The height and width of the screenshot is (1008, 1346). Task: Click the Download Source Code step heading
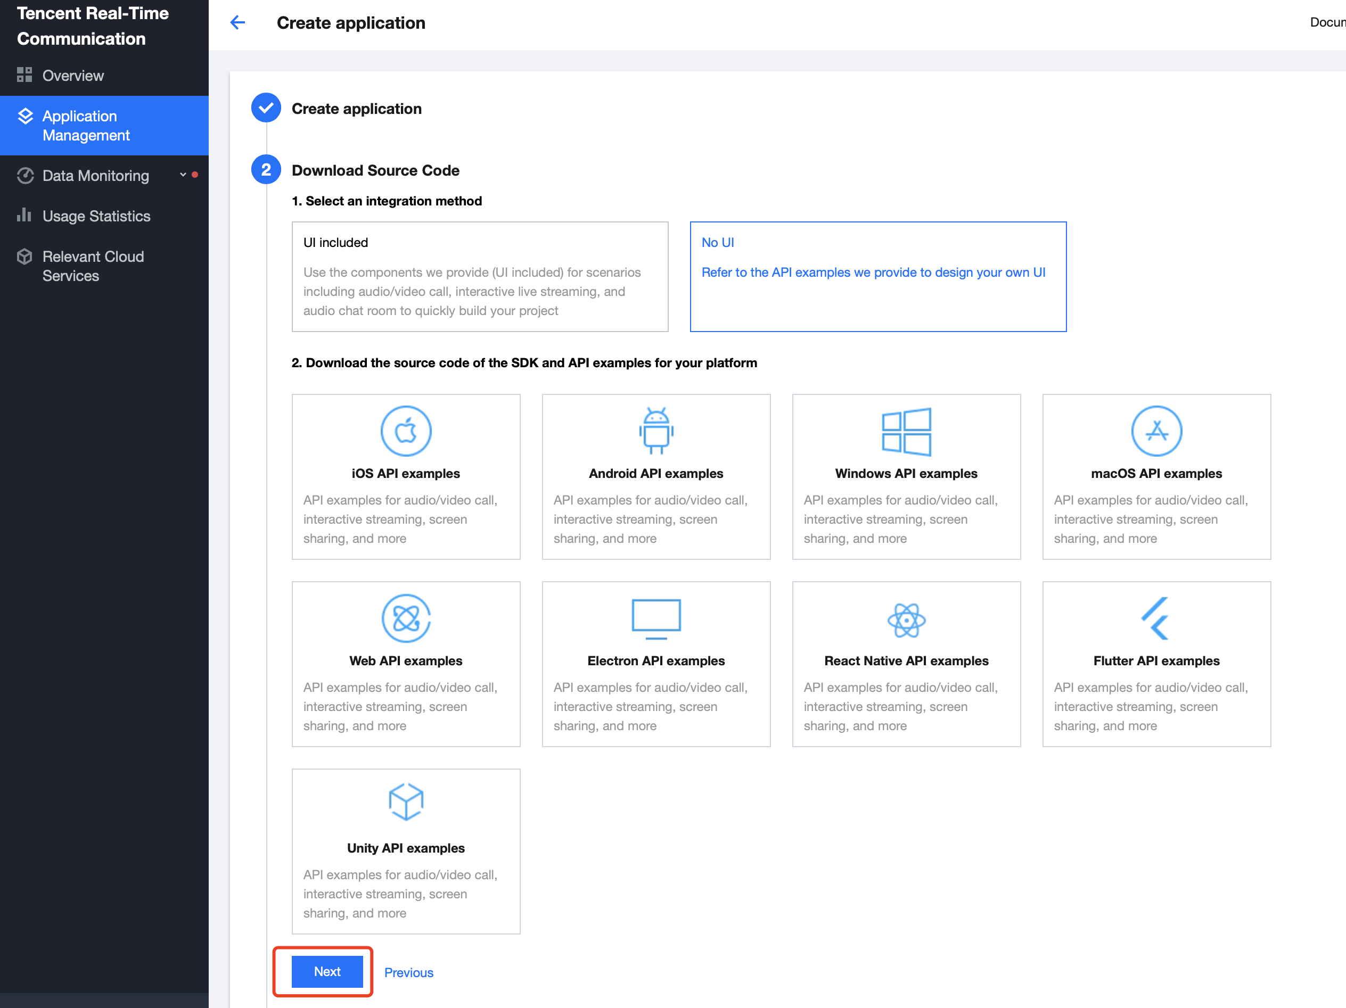(375, 170)
